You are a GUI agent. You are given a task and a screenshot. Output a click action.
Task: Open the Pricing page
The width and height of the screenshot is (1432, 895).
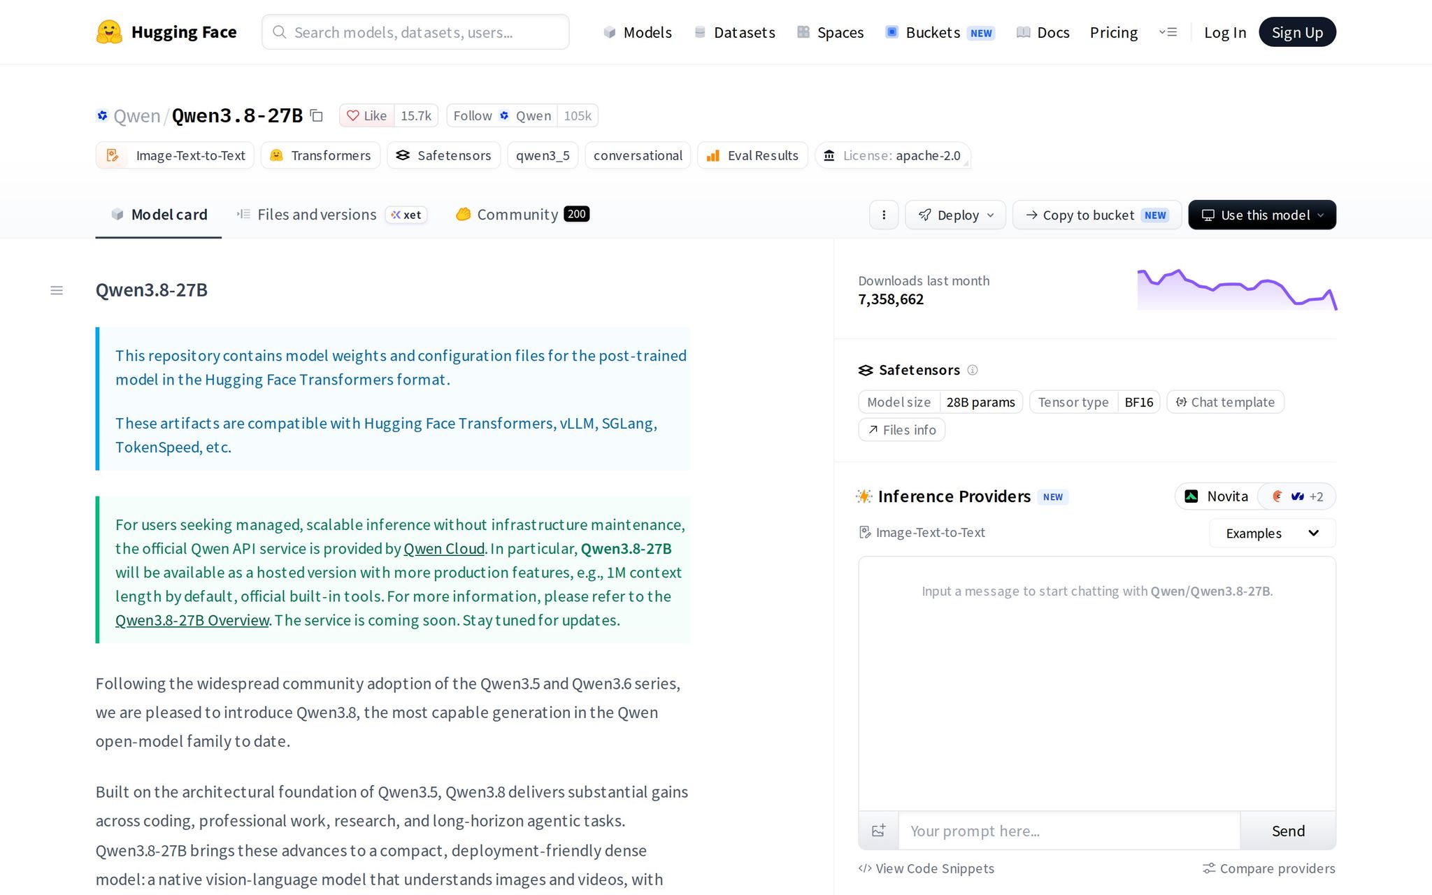tap(1113, 32)
